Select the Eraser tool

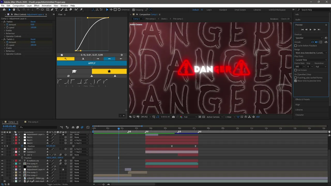click(71, 10)
